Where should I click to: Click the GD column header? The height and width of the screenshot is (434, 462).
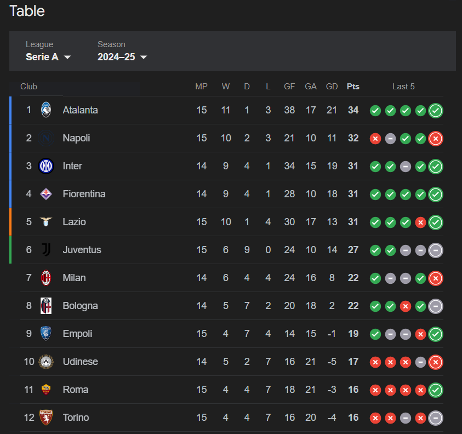(332, 87)
